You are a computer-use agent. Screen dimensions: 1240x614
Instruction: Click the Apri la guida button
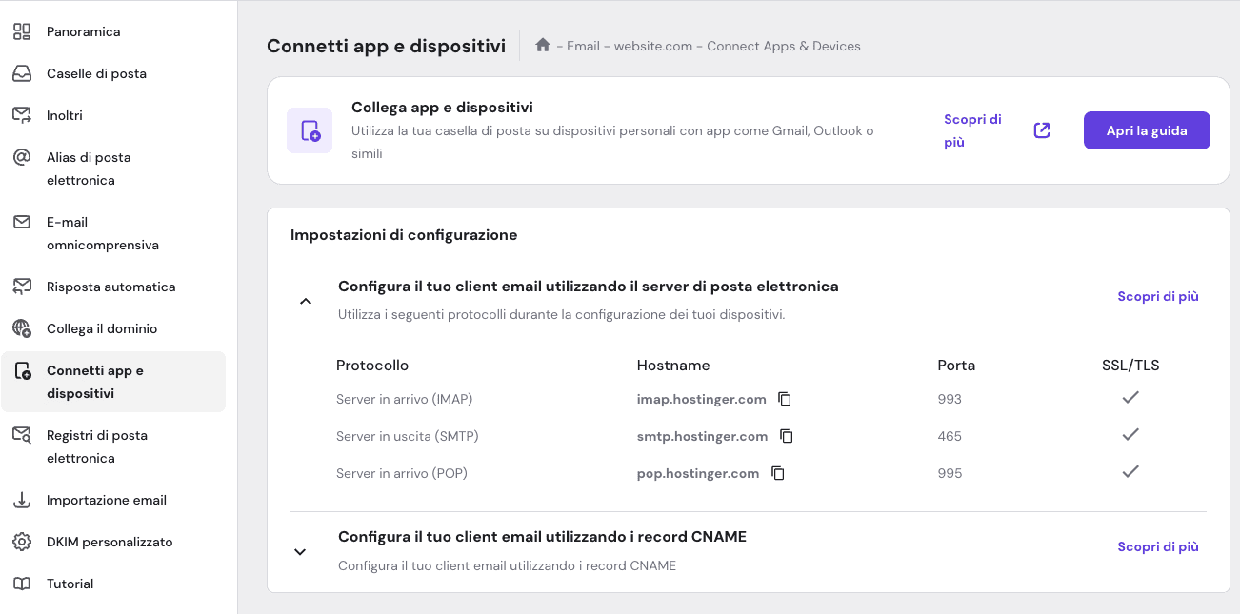click(1147, 129)
